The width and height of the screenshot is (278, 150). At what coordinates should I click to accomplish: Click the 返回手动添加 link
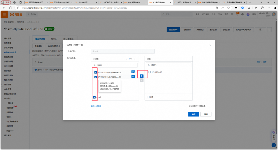tap(96, 106)
